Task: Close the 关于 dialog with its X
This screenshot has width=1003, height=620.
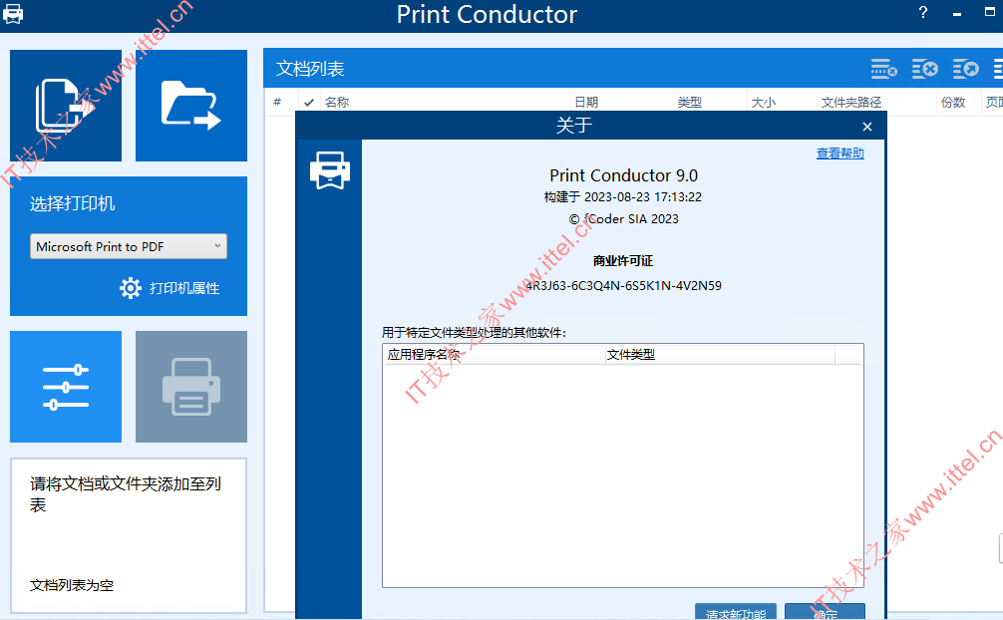Action: [x=867, y=127]
